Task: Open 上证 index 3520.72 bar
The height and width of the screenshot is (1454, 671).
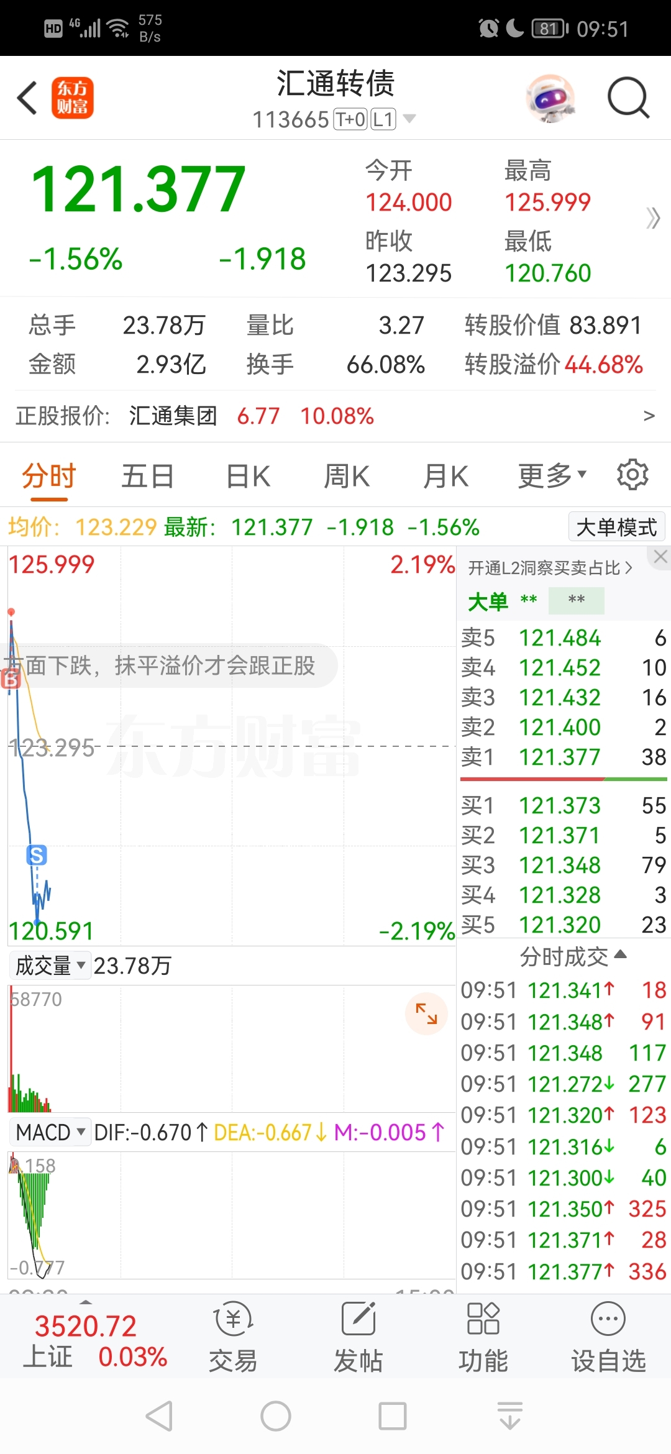Action: click(95, 1341)
